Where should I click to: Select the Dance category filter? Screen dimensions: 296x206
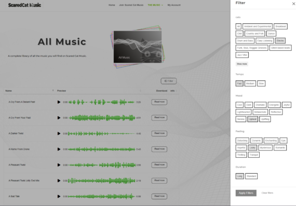coord(271,34)
